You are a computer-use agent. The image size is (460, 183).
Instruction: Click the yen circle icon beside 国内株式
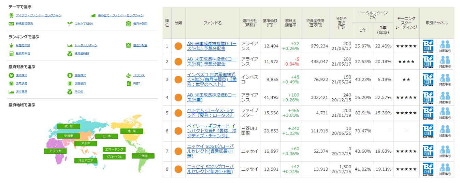tap(11, 75)
